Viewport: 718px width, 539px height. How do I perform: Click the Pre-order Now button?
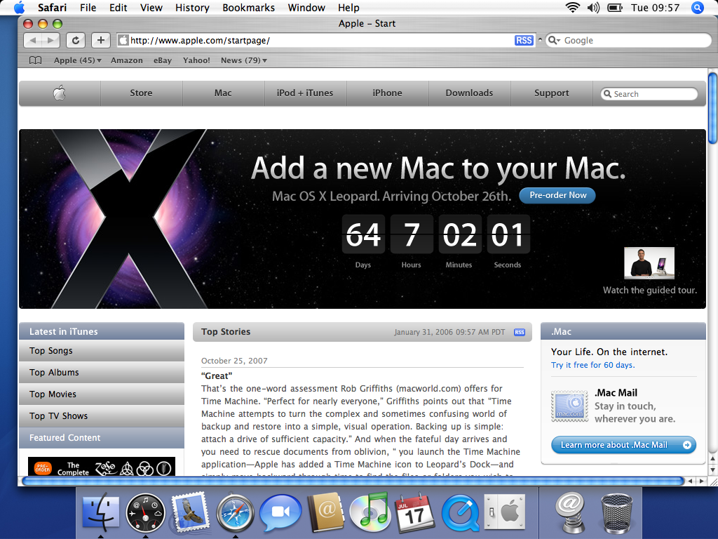click(x=557, y=195)
